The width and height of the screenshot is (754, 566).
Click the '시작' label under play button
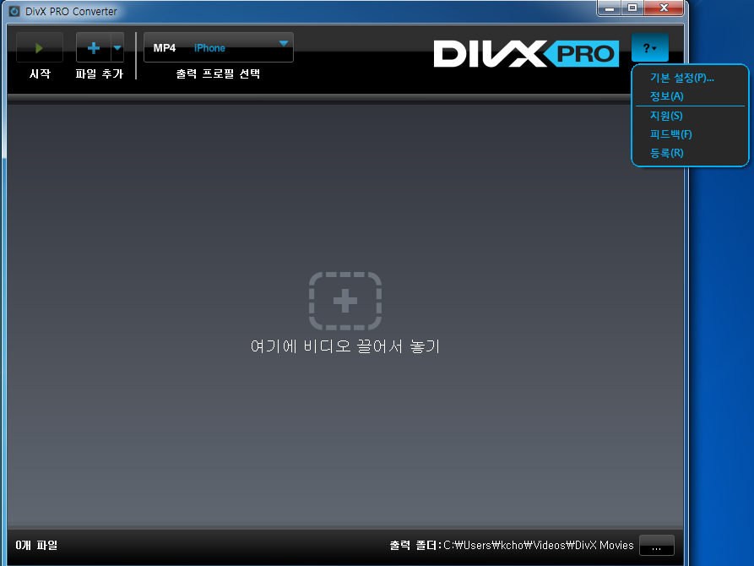[40, 73]
